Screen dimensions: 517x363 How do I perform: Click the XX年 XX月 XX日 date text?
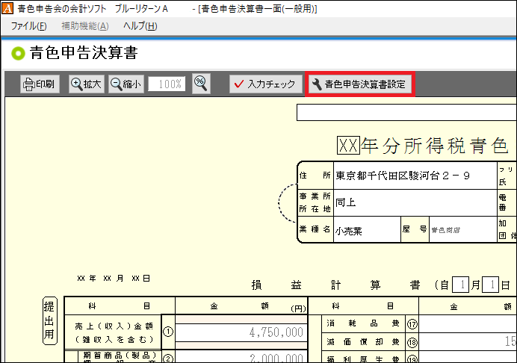[114, 279]
